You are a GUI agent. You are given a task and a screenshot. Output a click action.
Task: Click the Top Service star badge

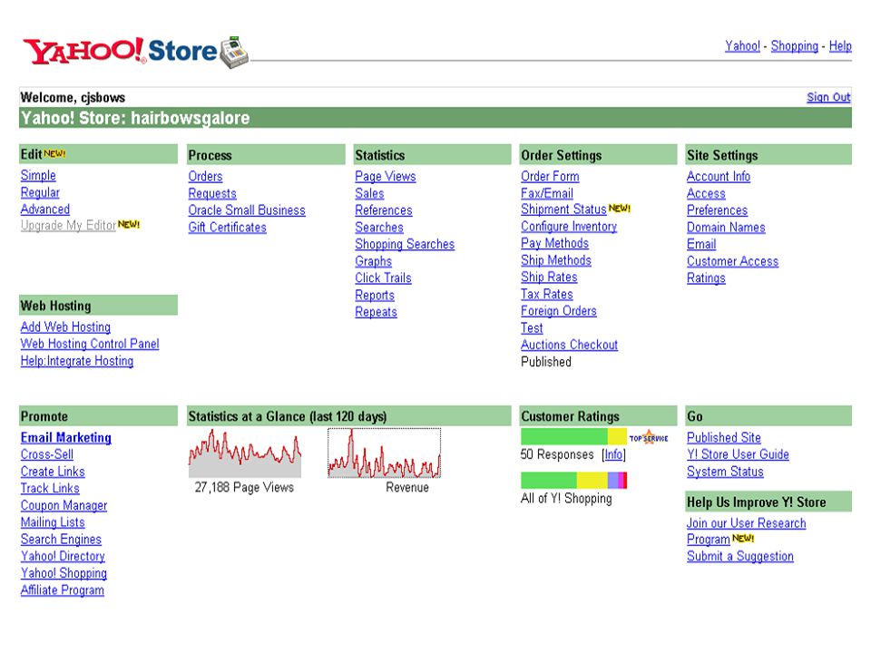click(648, 437)
